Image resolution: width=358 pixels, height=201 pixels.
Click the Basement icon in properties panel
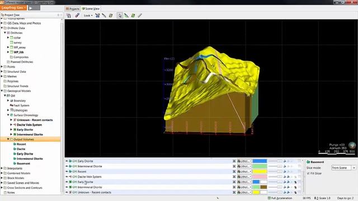coord(308,162)
